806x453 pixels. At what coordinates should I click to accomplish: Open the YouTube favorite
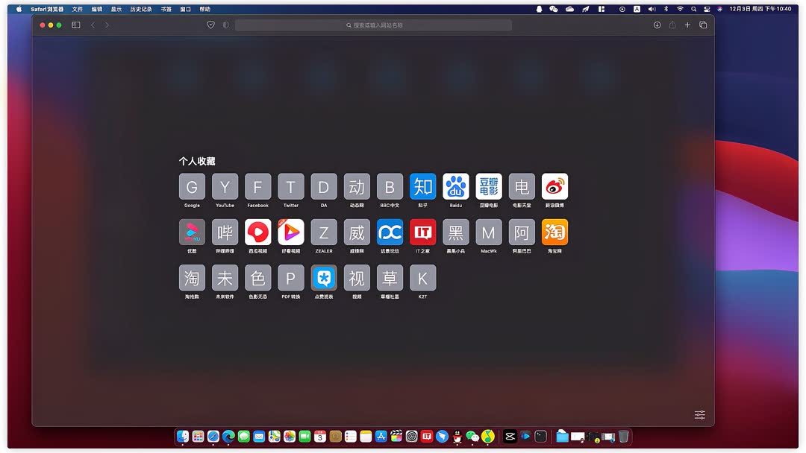(225, 186)
